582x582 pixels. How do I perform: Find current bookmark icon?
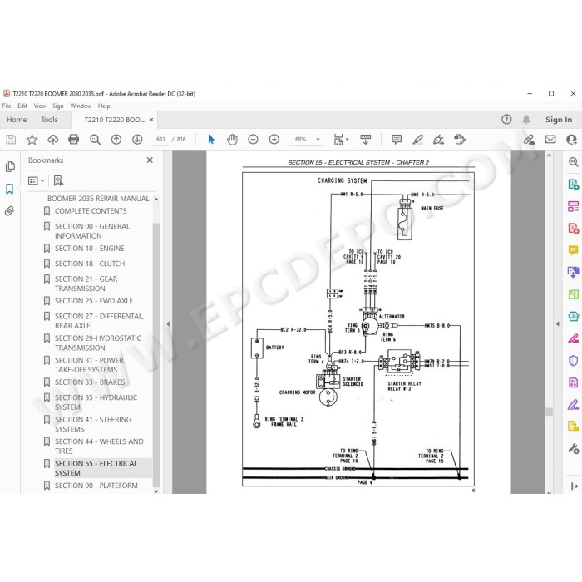(58, 180)
